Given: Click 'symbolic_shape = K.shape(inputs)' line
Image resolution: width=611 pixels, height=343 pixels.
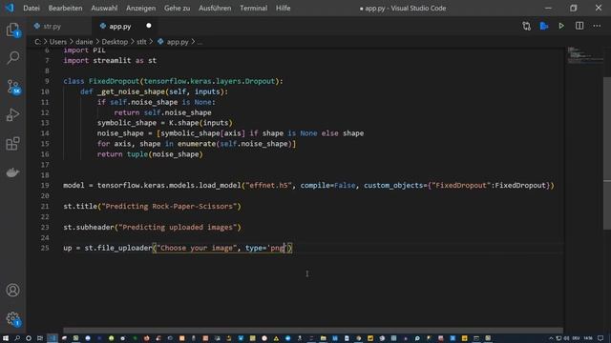Looking at the screenshot, I should coord(165,123).
